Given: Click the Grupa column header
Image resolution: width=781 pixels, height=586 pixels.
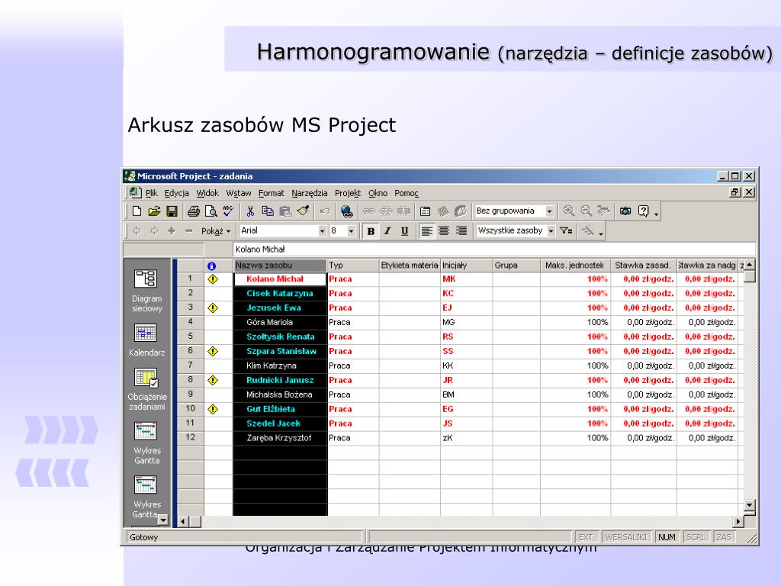Looking at the screenshot, I should pyautogui.click(x=516, y=266).
